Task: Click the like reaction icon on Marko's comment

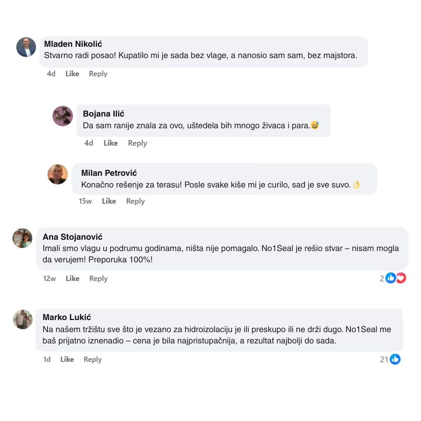Action: tap(395, 359)
